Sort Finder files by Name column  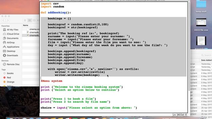tap(26, 25)
